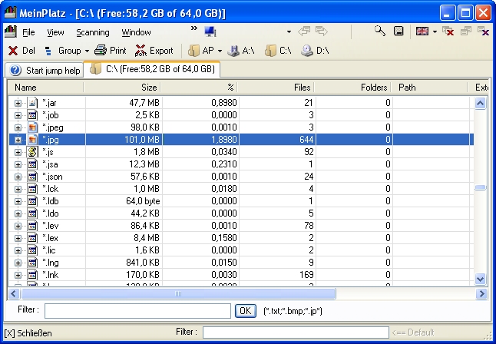Click the Del delete button
The image size is (496, 344).
tap(21, 51)
